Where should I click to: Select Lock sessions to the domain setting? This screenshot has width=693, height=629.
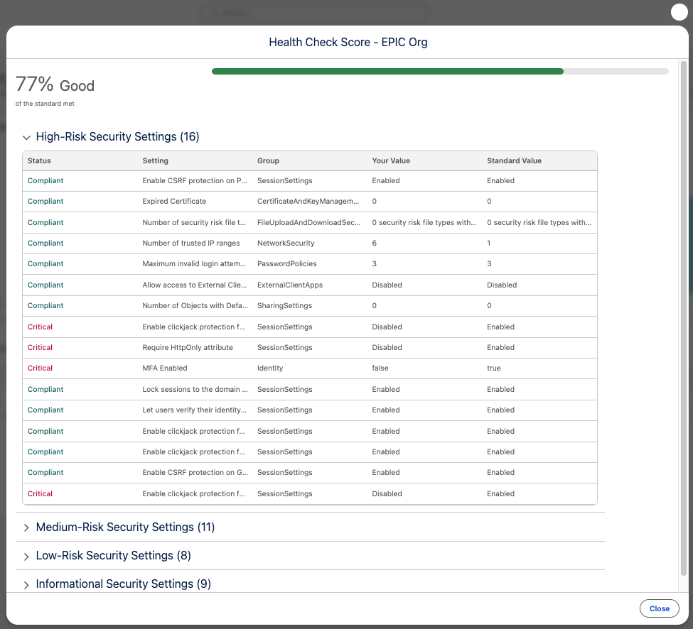tap(195, 389)
